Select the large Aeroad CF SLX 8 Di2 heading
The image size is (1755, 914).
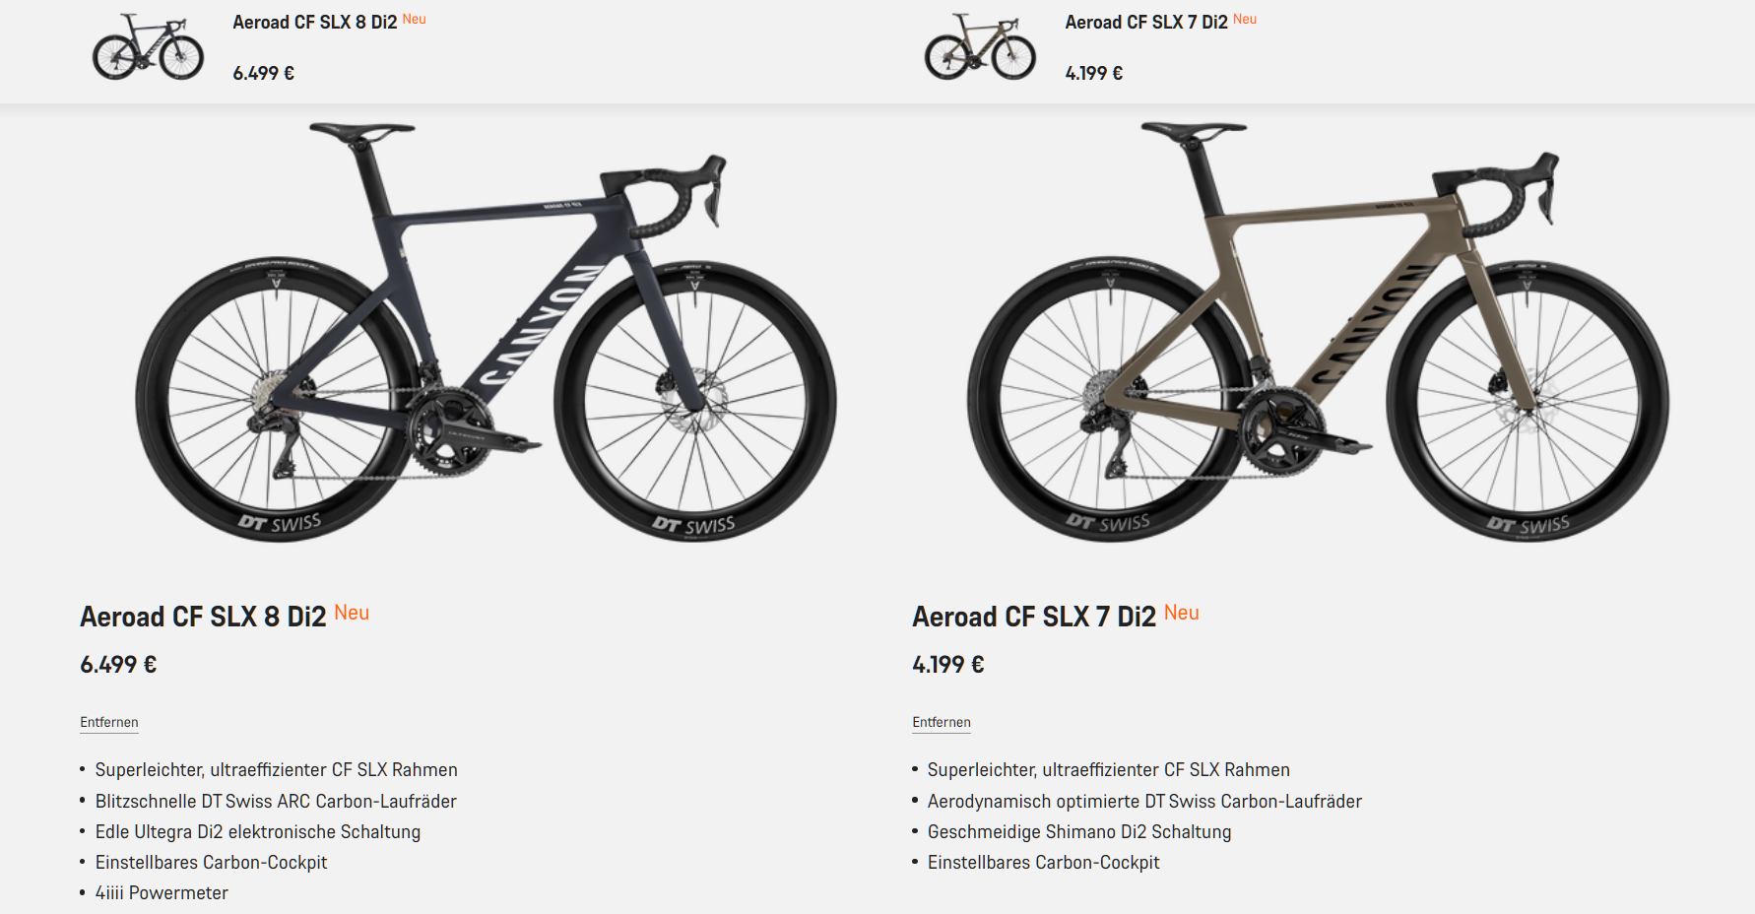(x=203, y=618)
